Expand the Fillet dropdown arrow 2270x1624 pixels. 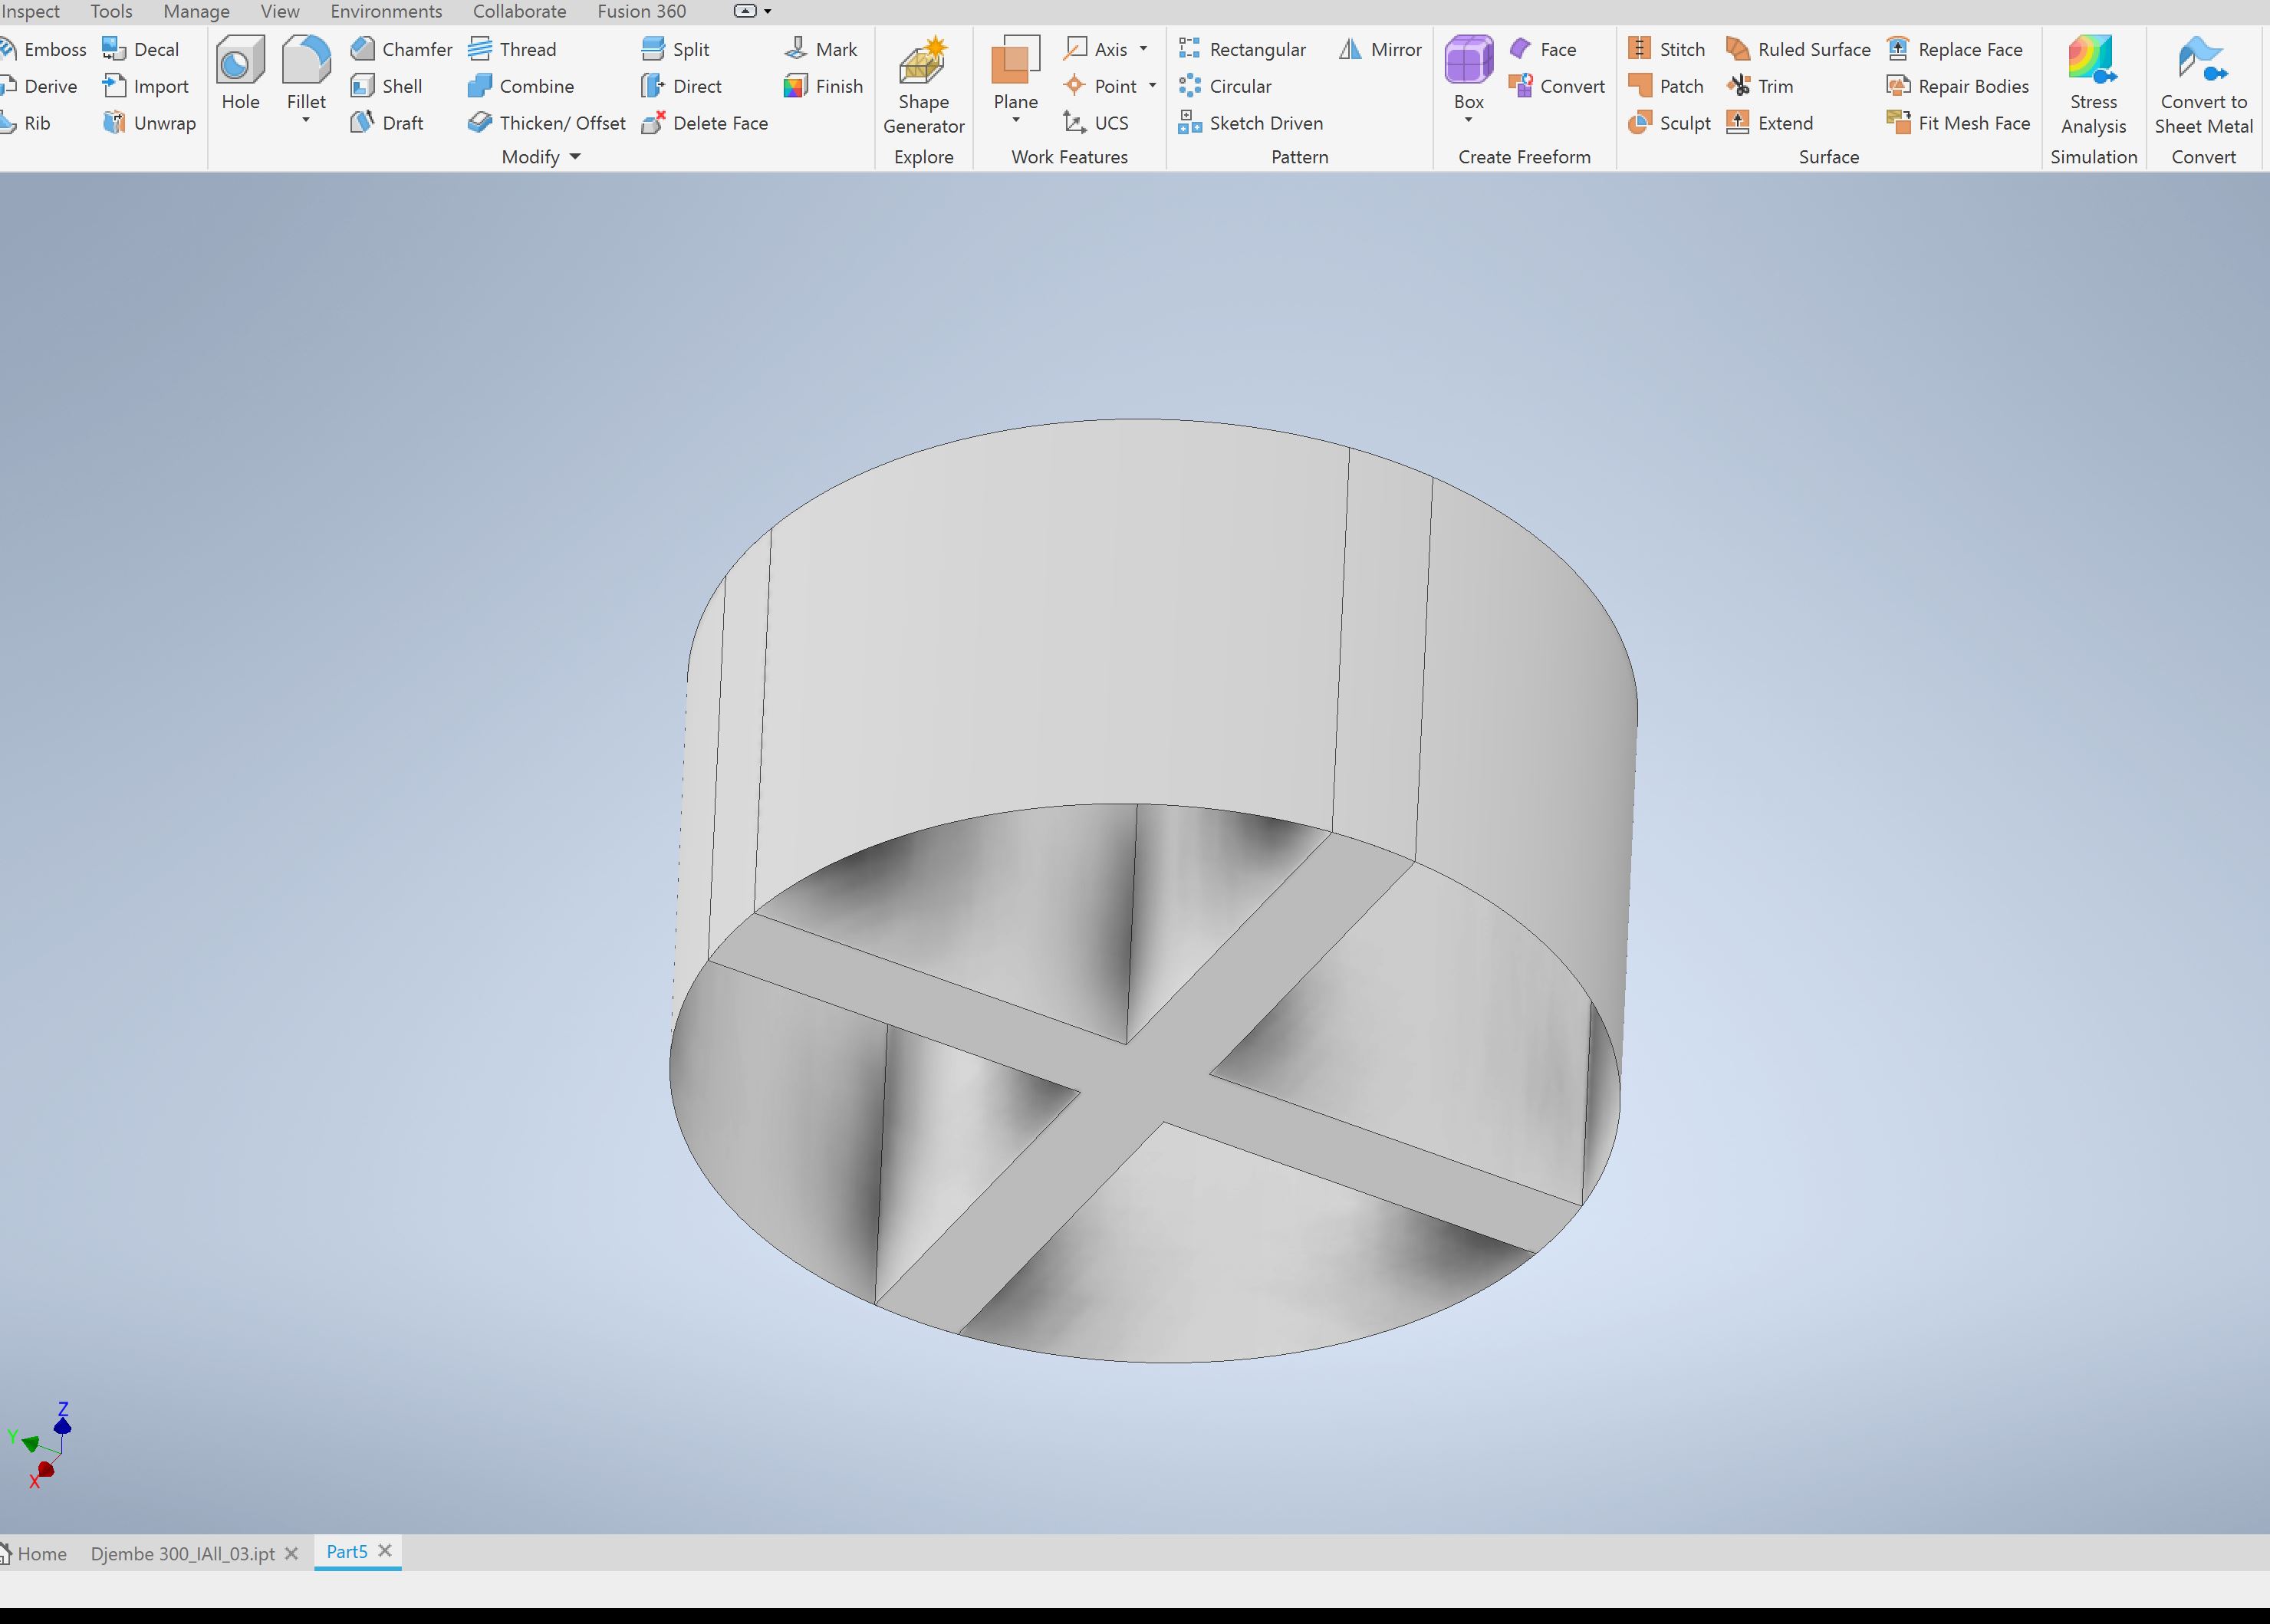(306, 121)
